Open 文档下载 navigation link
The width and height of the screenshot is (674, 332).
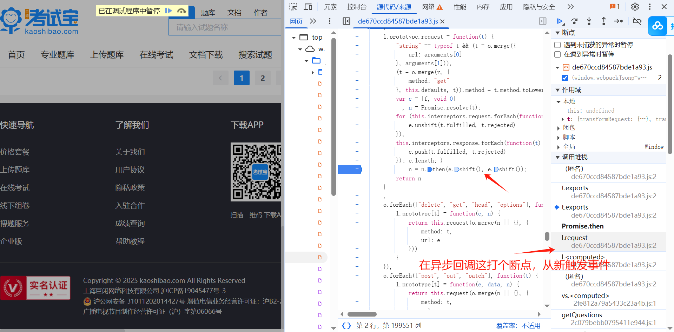(206, 55)
